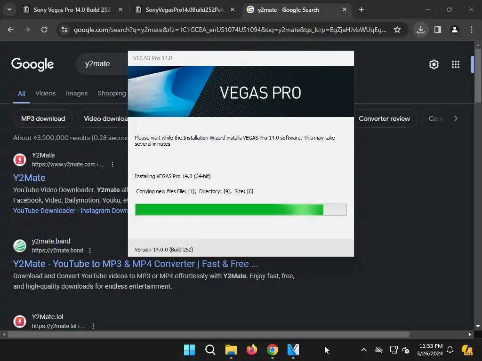Viewport: 482px width, 361px height.
Task: Select the All search tab
Action: coord(21,94)
